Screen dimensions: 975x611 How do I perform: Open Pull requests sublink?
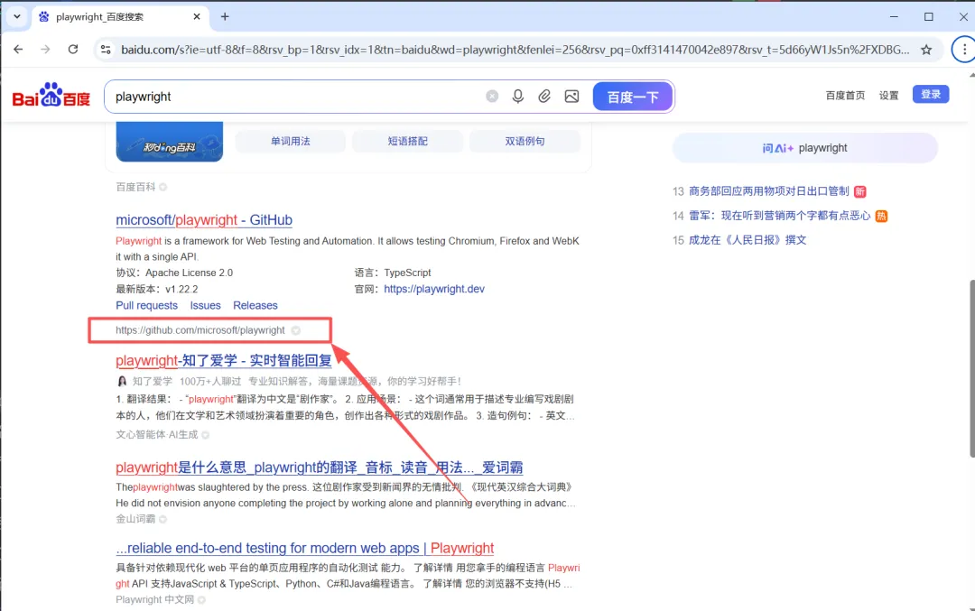[x=147, y=305]
